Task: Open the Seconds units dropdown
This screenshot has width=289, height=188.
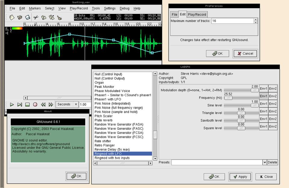Action: point(76,105)
